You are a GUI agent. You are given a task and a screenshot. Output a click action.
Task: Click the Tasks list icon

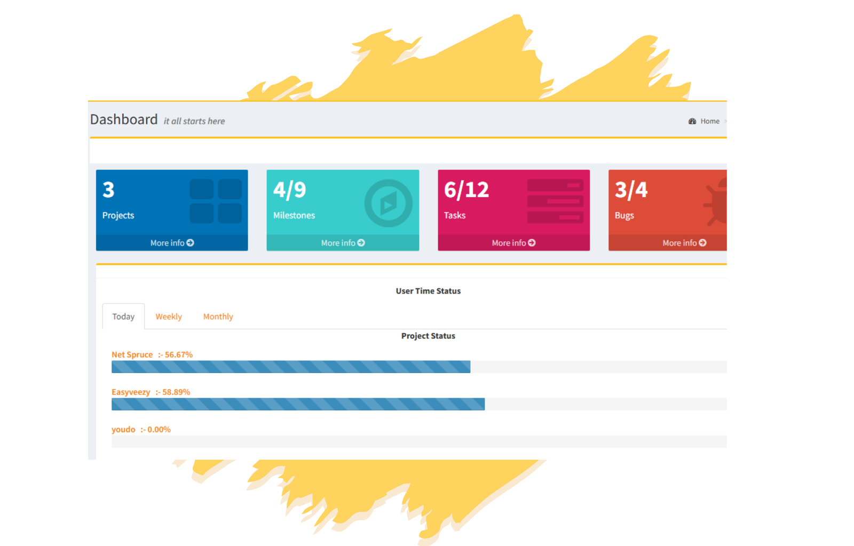point(555,201)
